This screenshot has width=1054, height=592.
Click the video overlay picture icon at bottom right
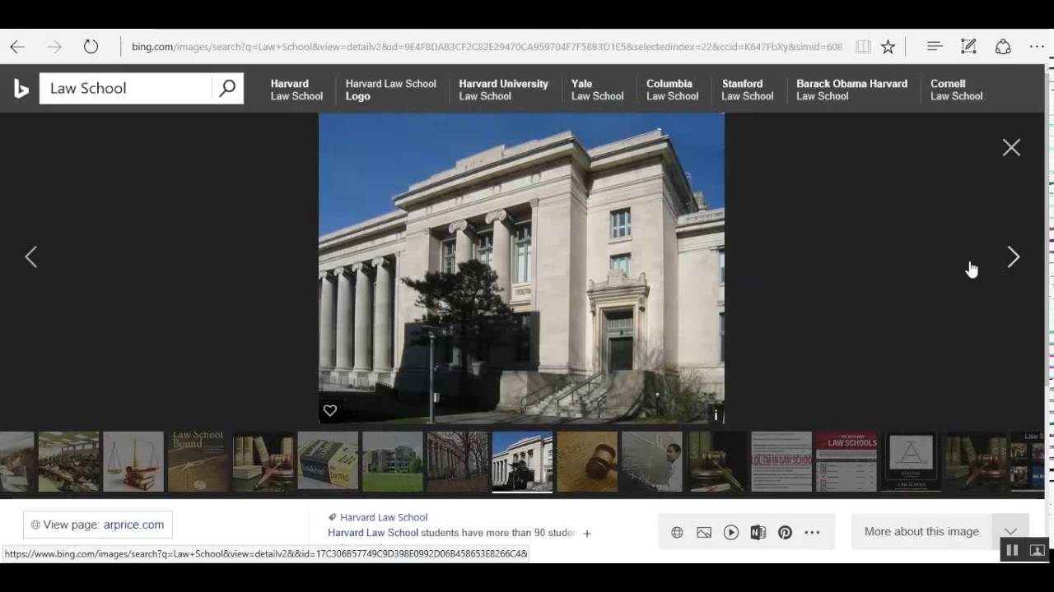pos(1038,550)
